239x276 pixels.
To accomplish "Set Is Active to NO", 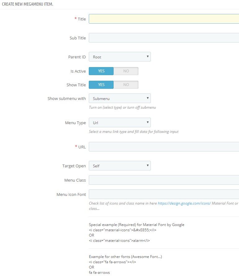I will (126, 71).
